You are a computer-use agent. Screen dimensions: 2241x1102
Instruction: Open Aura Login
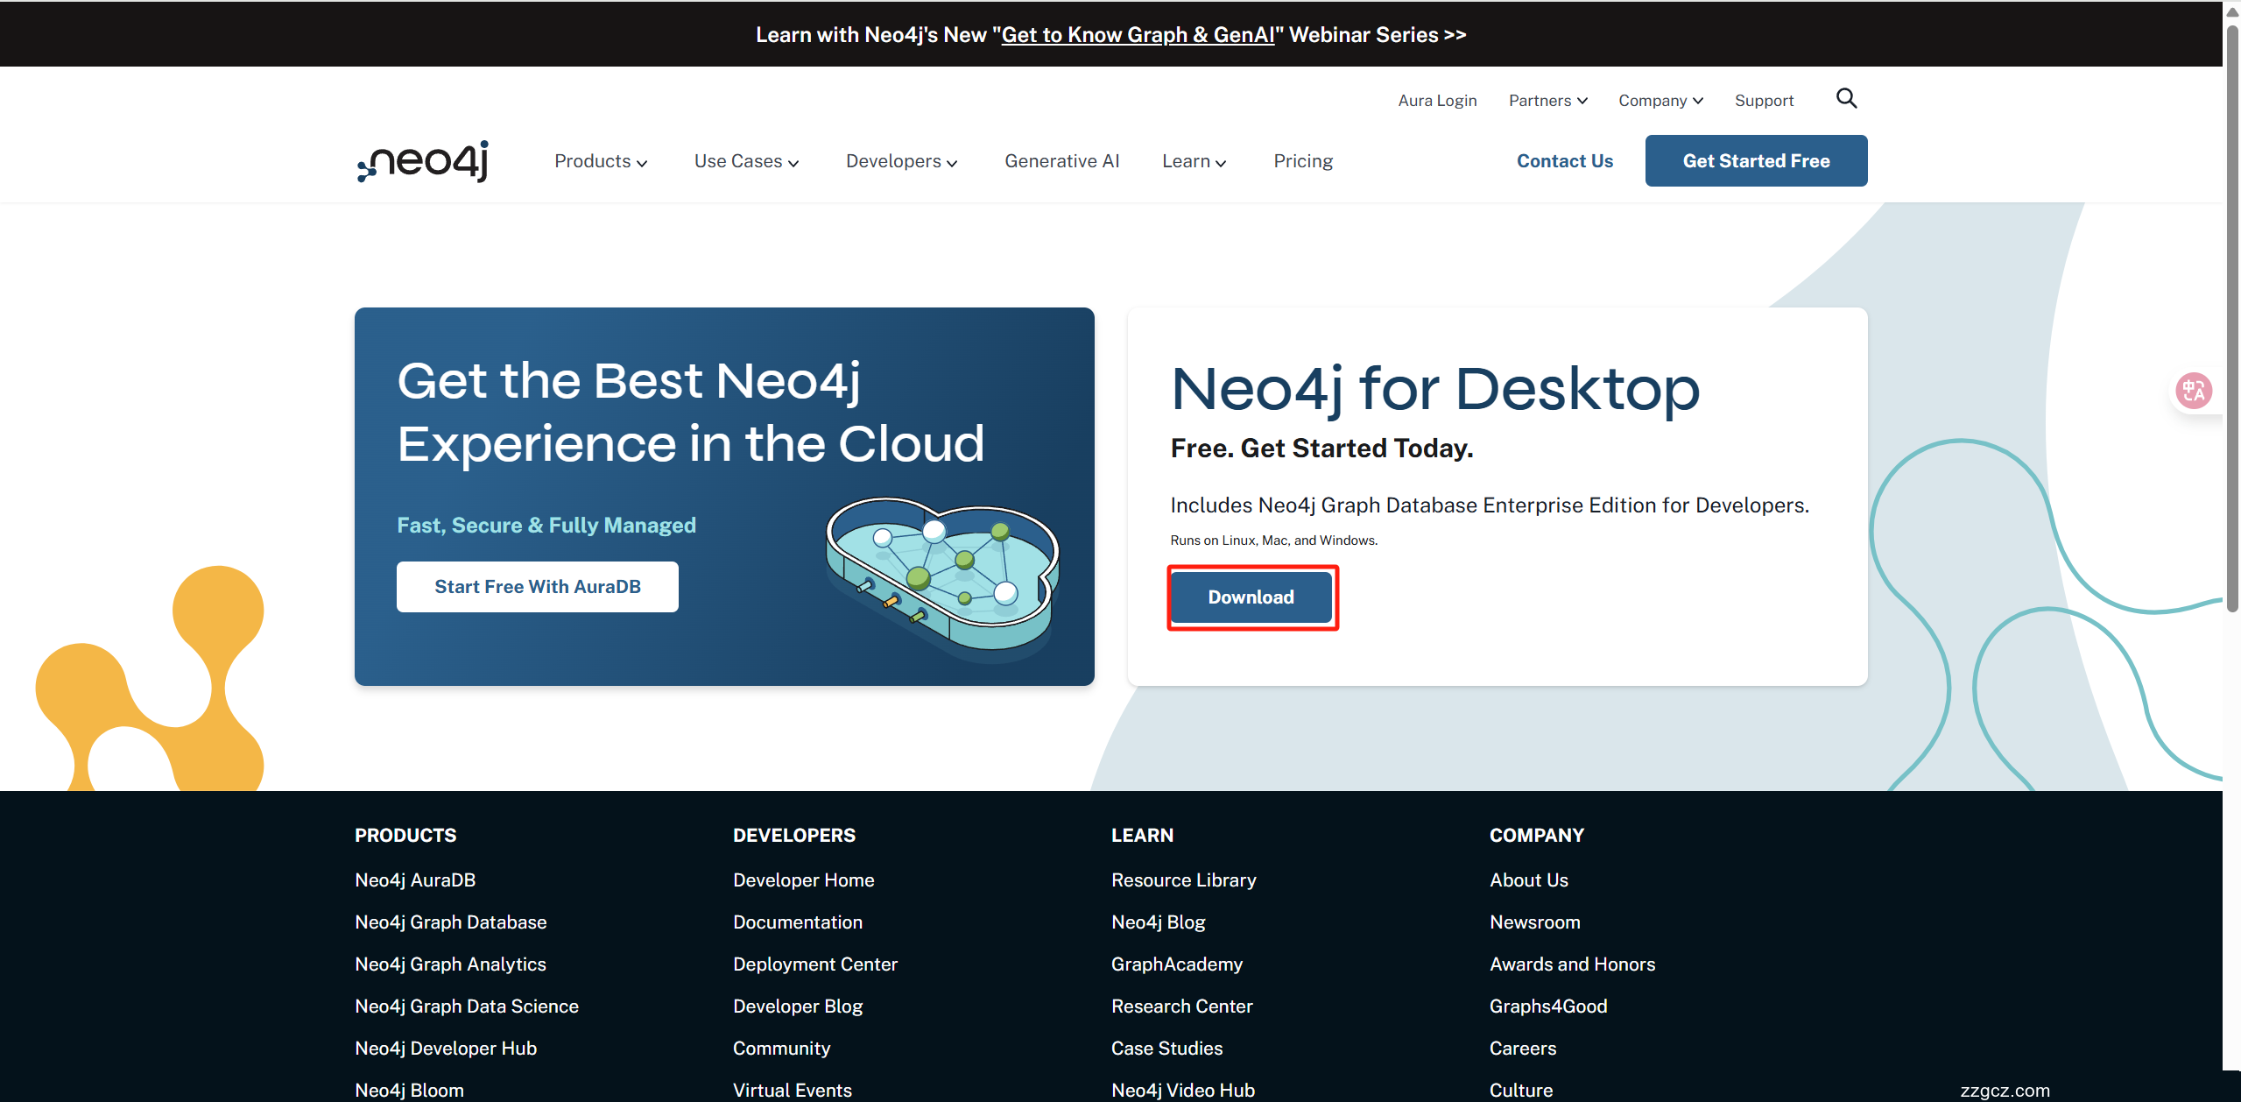[x=1437, y=100]
